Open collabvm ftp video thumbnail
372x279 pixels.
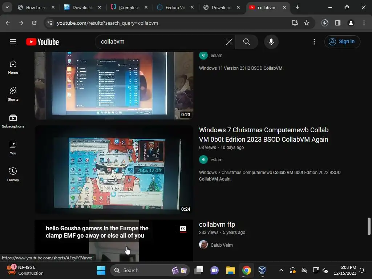pos(114,240)
